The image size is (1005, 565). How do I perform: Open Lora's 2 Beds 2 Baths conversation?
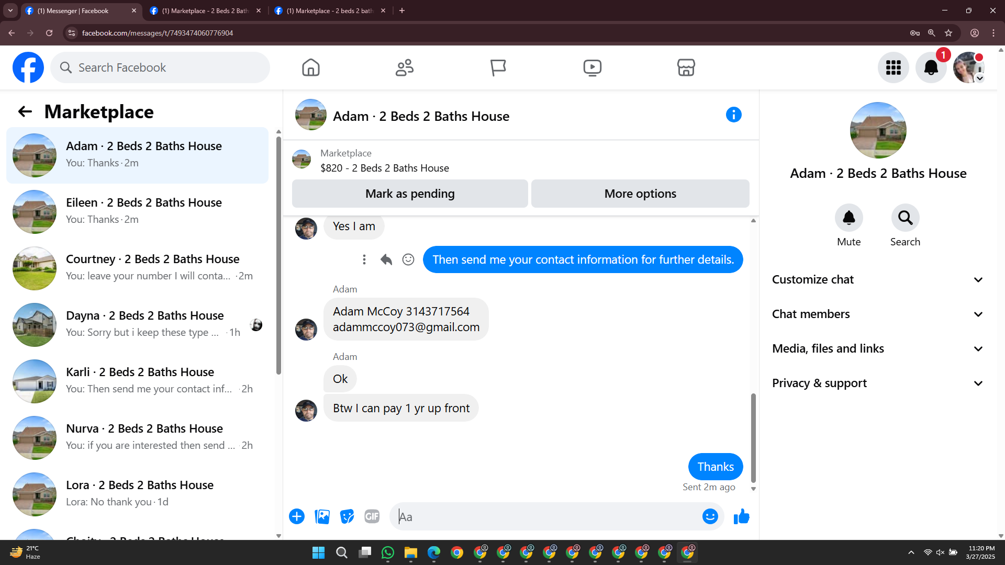click(137, 494)
